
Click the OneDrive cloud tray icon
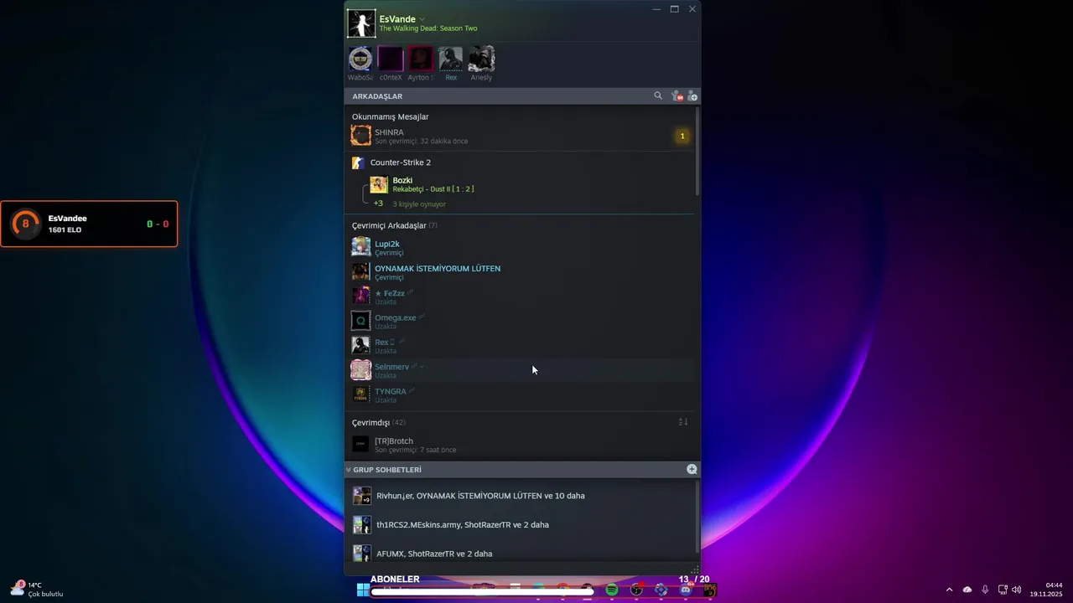point(967,590)
